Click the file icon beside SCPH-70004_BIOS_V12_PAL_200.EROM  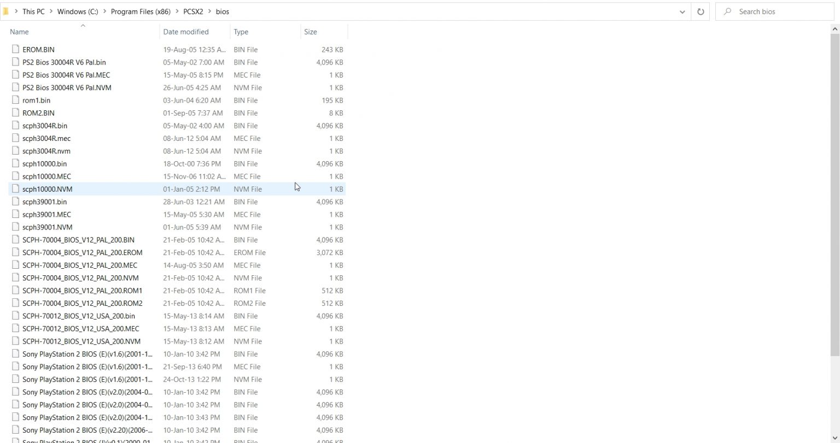[15, 252]
